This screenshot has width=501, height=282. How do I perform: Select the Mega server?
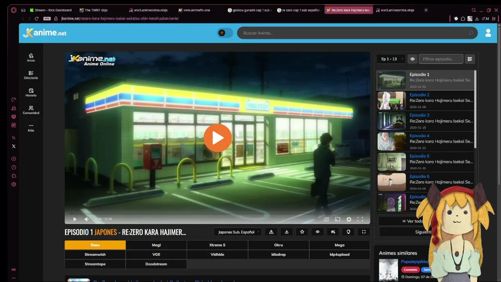pos(339,245)
